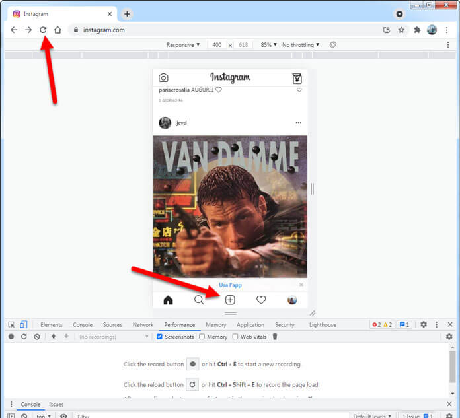Open the Chrome profile avatar

[x=432, y=30]
